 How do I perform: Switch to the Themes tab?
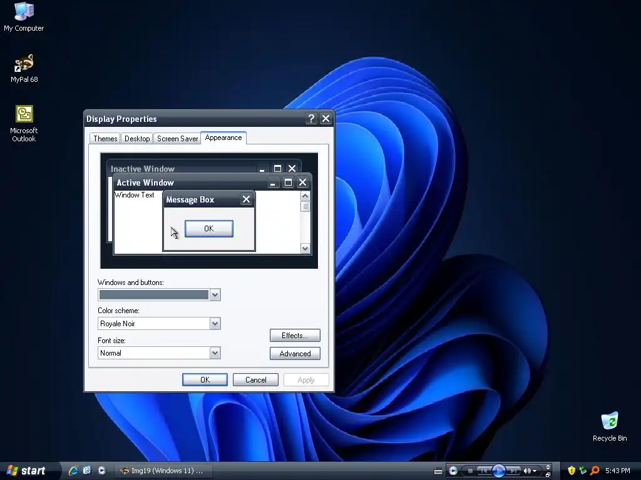105,138
